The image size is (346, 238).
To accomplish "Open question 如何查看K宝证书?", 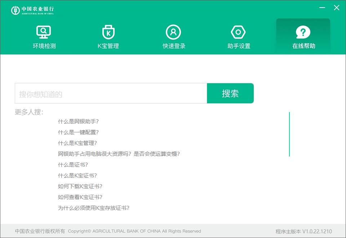I will click(x=80, y=197).
